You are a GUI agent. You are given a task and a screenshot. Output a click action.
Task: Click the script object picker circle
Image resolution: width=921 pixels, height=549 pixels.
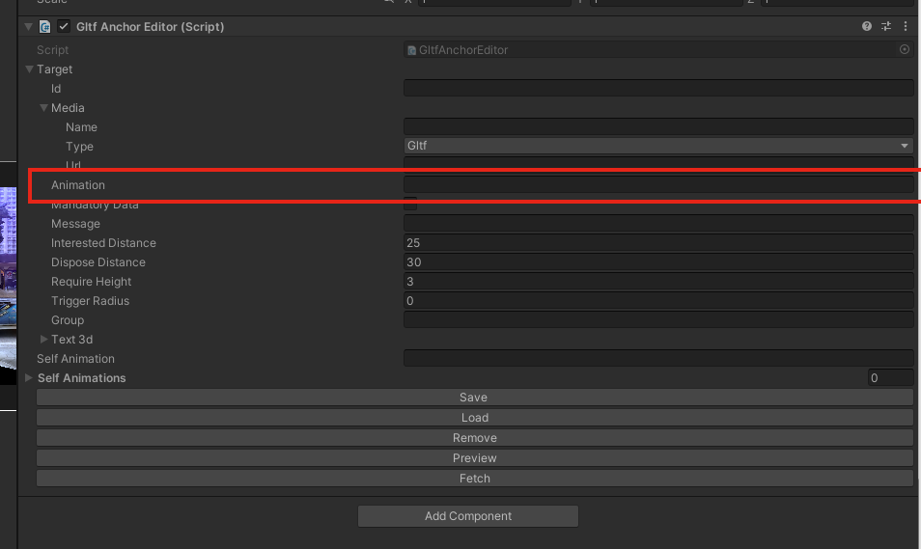click(905, 49)
